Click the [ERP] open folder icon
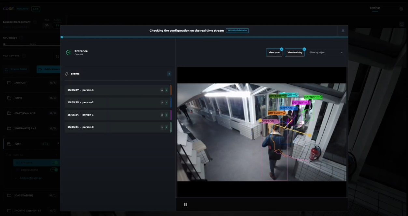The height and width of the screenshot is (216, 408). point(9,144)
